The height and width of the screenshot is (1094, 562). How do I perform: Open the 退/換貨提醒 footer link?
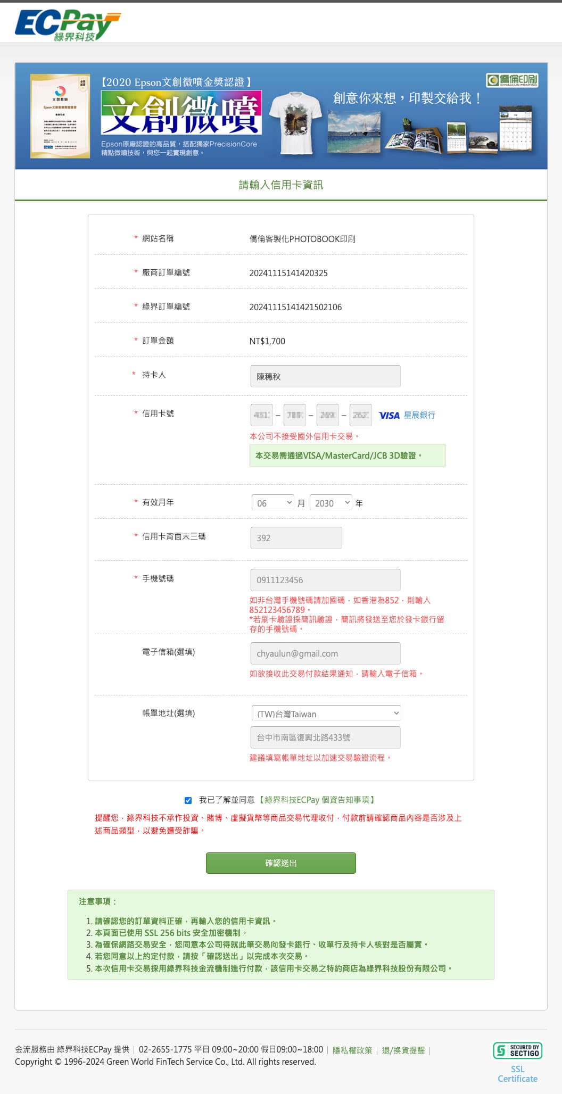click(x=403, y=1050)
